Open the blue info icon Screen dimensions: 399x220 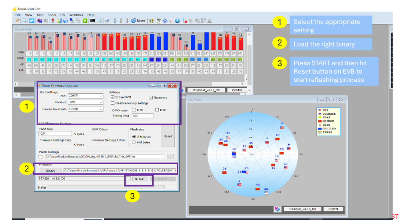[x=178, y=21]
